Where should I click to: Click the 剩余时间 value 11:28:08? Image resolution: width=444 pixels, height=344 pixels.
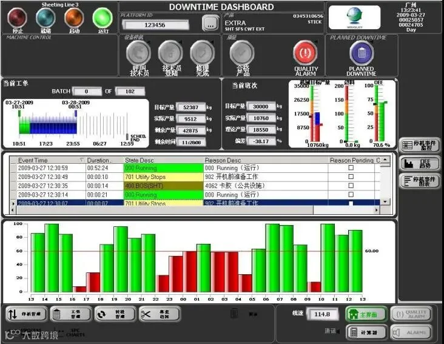[191, 142]
